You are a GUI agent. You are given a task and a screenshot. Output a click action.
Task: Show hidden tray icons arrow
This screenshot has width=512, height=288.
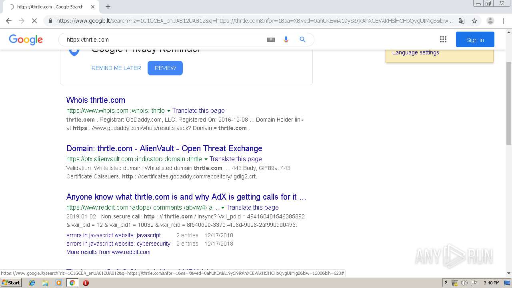pyautogui.click(x=446, y=282)
